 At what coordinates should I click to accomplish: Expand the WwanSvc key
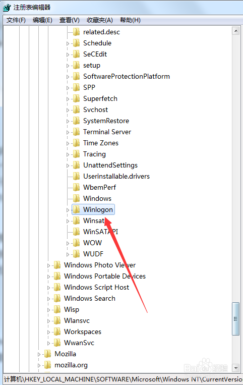[48, 343]
